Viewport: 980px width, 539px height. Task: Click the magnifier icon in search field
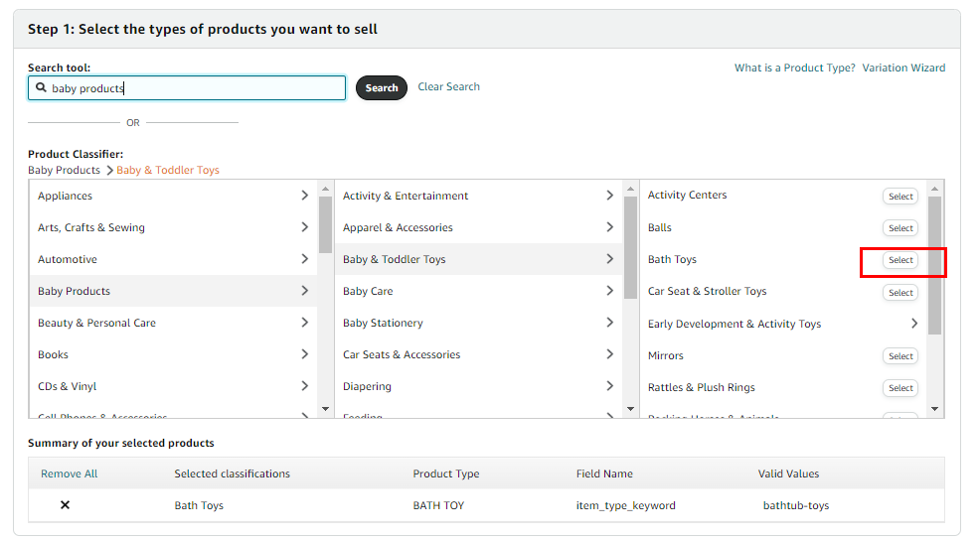41,88
